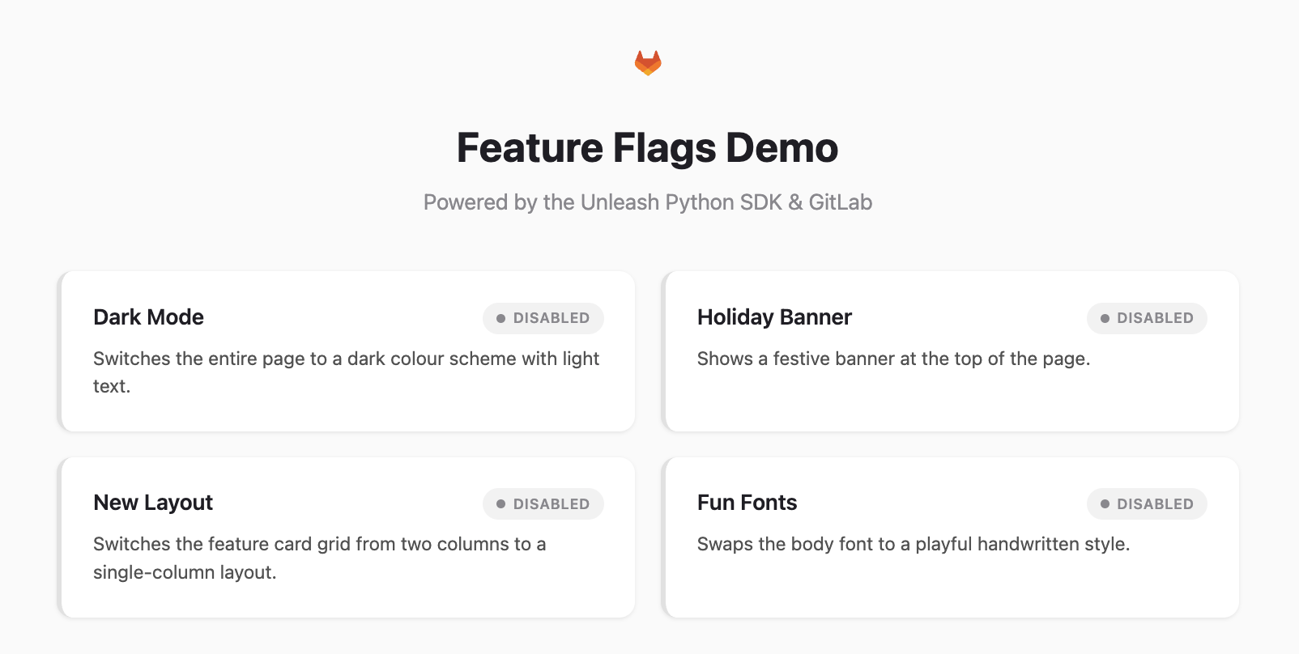Click the Fun Fonts heading
The height and width of the screenshot is (654, 1299).
tap(747, 503)
